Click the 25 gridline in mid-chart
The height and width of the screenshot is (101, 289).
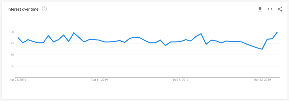pos(147,66)
